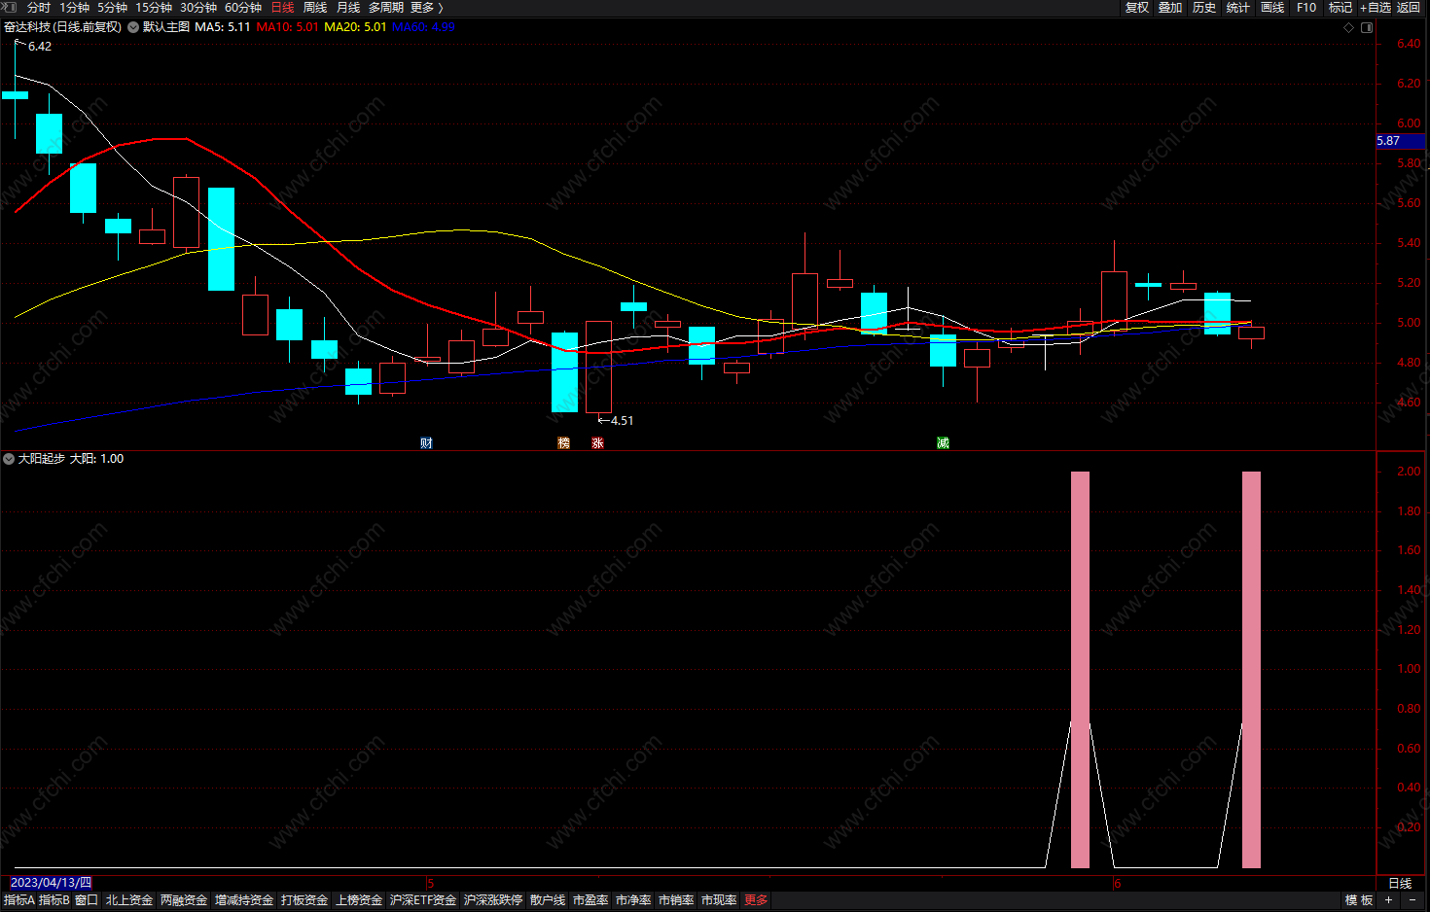Switch to 周线 weekly timeframe
The image size is (1430, 912).
click(315, 8)
